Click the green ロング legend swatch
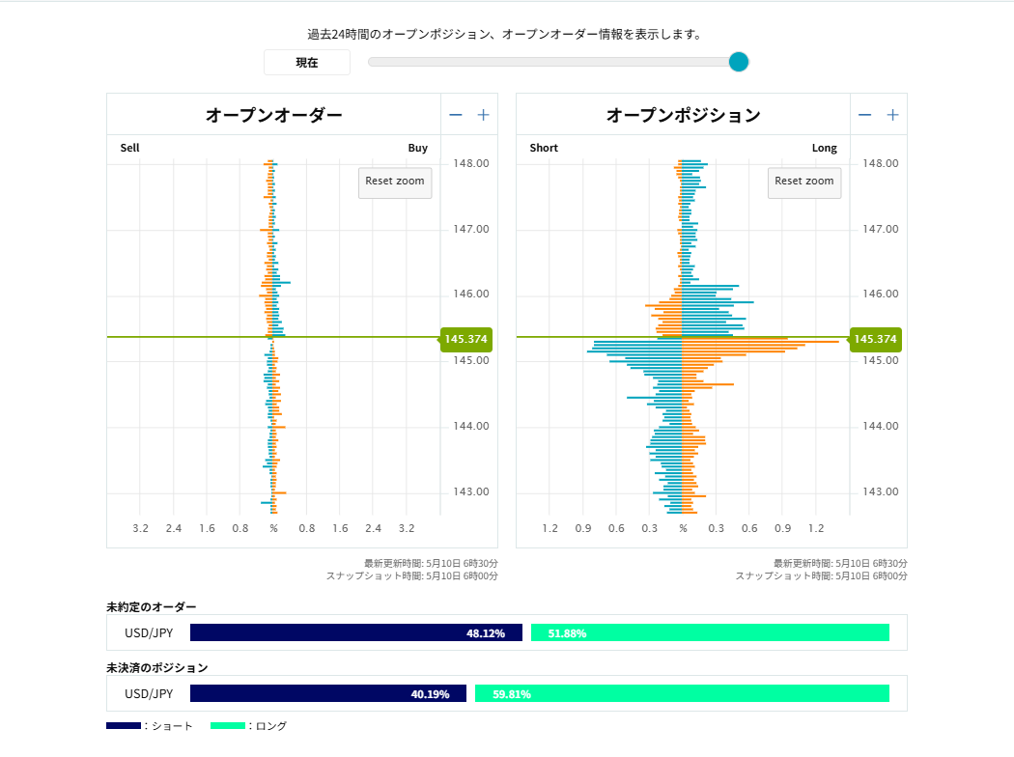The width and height of the screenshot is (1014, 757). coord(227,726)
